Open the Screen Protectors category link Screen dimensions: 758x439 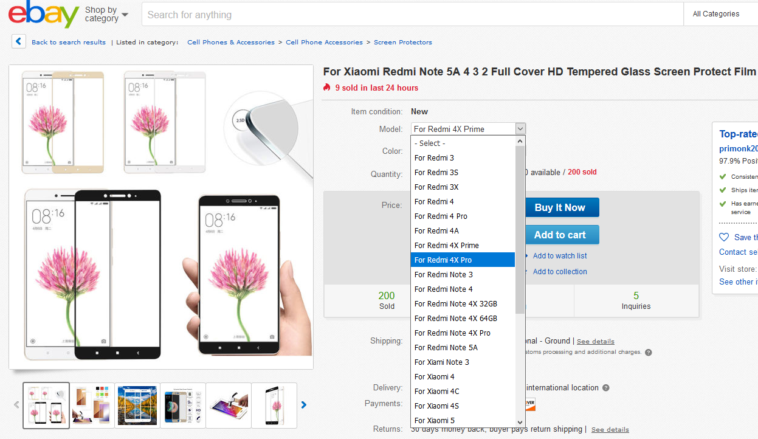tap(403, 43)
